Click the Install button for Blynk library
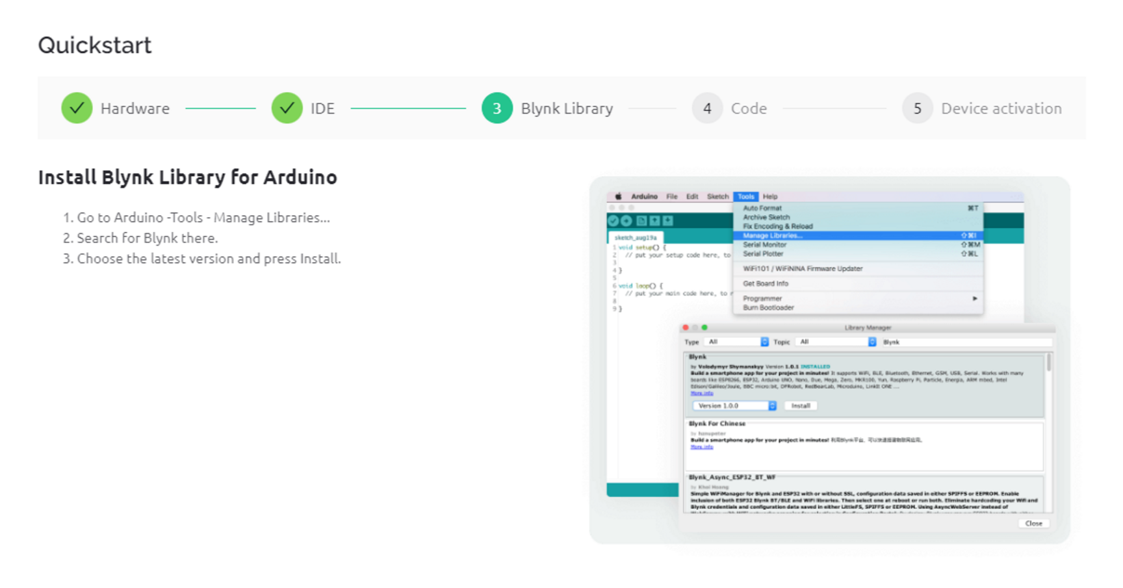The height and width of the screenshot is (588, 1123). click(x=801, y=405)
